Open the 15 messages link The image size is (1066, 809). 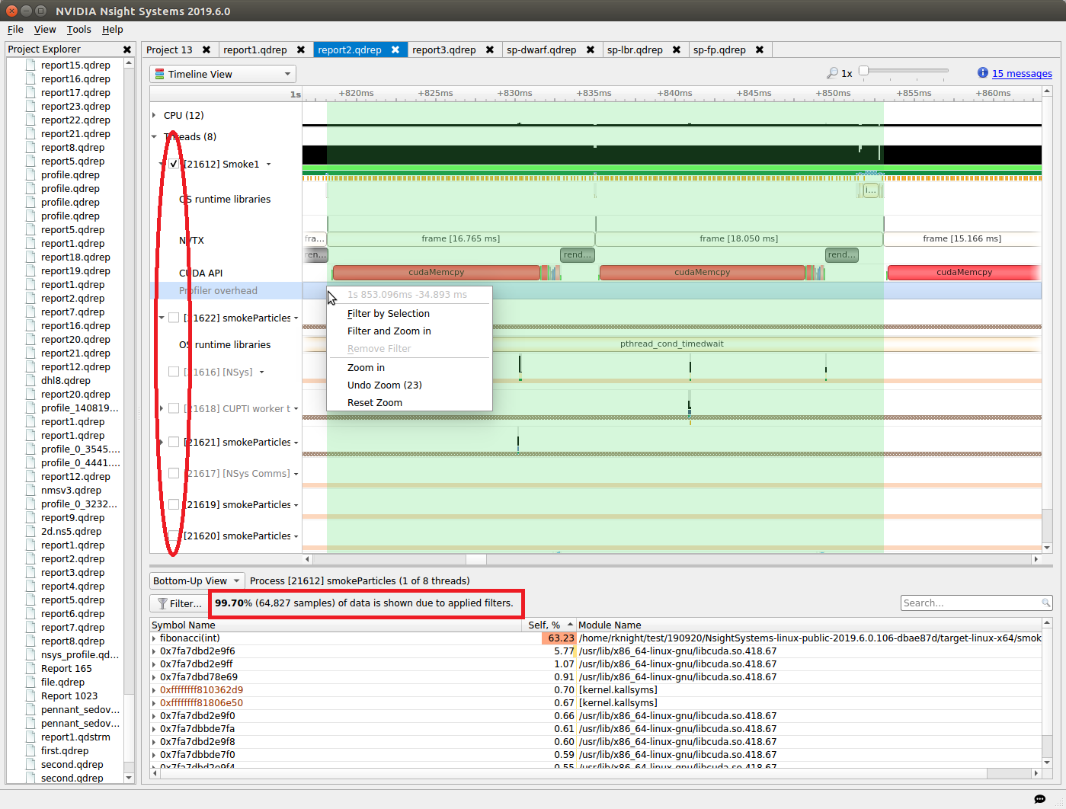pyautogui.click(x=1022, y=73)
